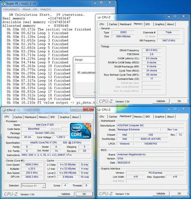This screenshot has width=191, height=199.
Task: Switch to Caches tab in Memory window
Action: [113, 24]
